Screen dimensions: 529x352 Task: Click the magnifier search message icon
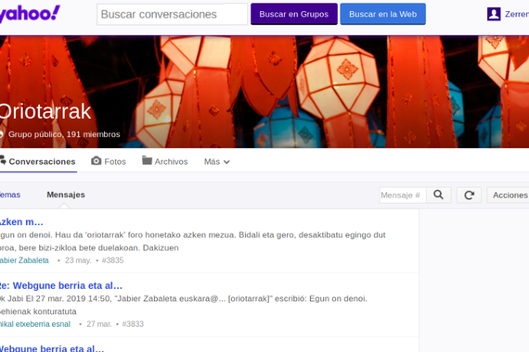pyautogui.click(x=439, y=195)
